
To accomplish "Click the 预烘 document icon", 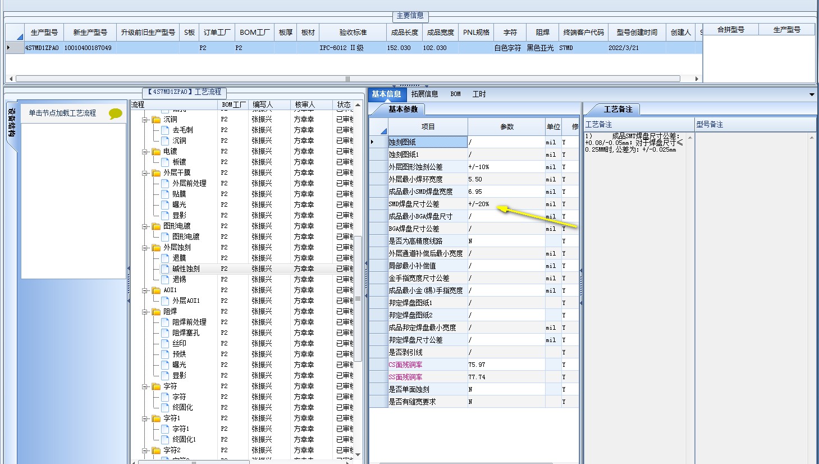I will [165, 354].
